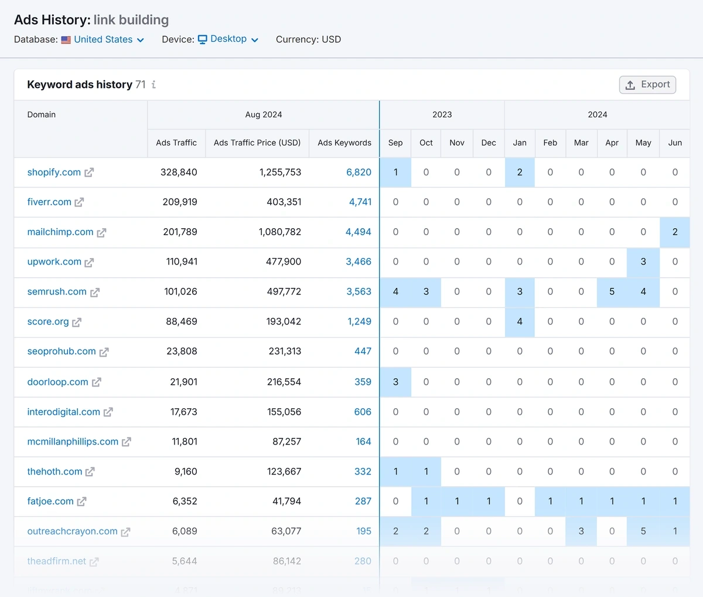
Task: Select the mailchimp.com Jun 2024 position cell
Action: [x=675, y=232]
